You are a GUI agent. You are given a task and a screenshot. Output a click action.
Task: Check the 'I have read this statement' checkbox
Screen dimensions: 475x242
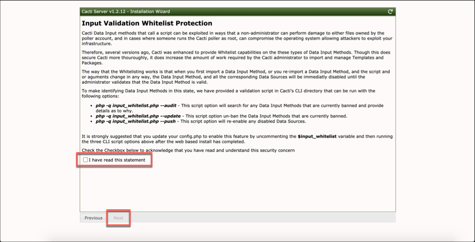pos(86,160)
